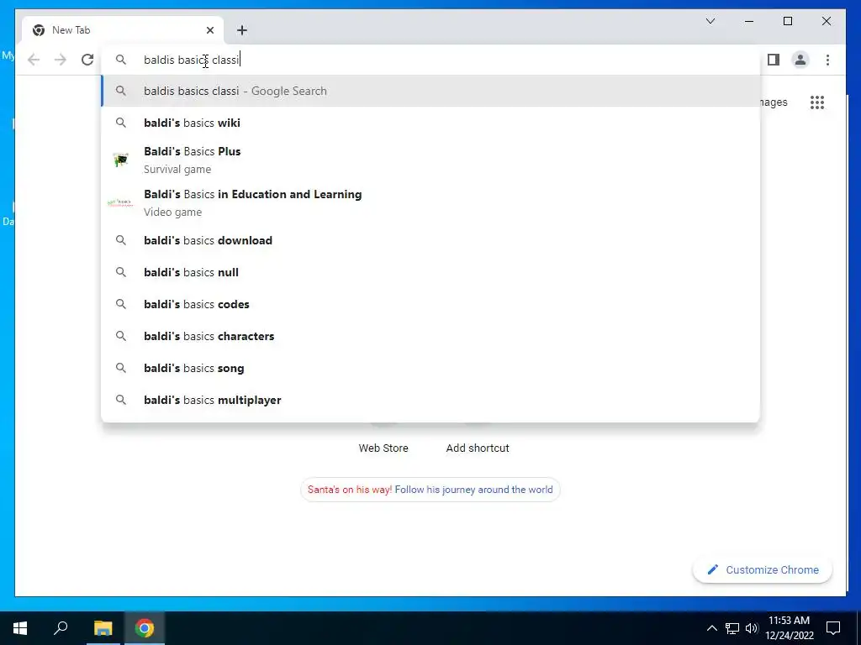Click search icon beside 'baldi's basics wiki'
The height and width of the screenshot is (645, 861).
pos(121,123)
